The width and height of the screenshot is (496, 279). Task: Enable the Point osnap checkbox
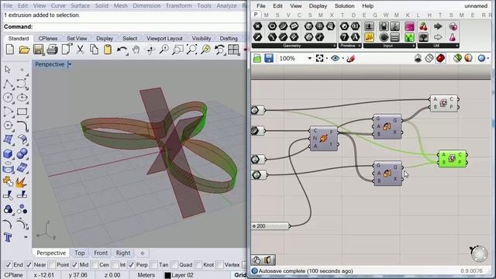coord(52,264)
